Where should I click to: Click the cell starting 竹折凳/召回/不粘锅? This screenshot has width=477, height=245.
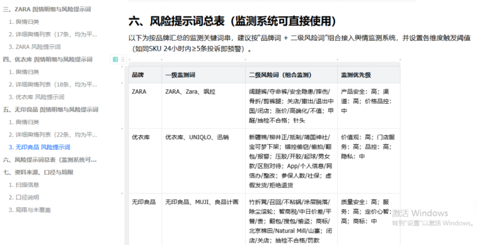click(x=291, y=219)
